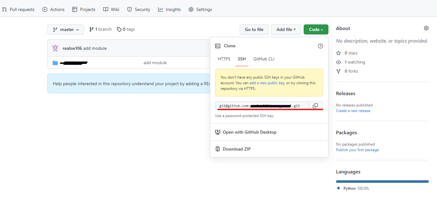
Task: Click the branch icon next to 1 branch
Action: click(x=91, y=29)
